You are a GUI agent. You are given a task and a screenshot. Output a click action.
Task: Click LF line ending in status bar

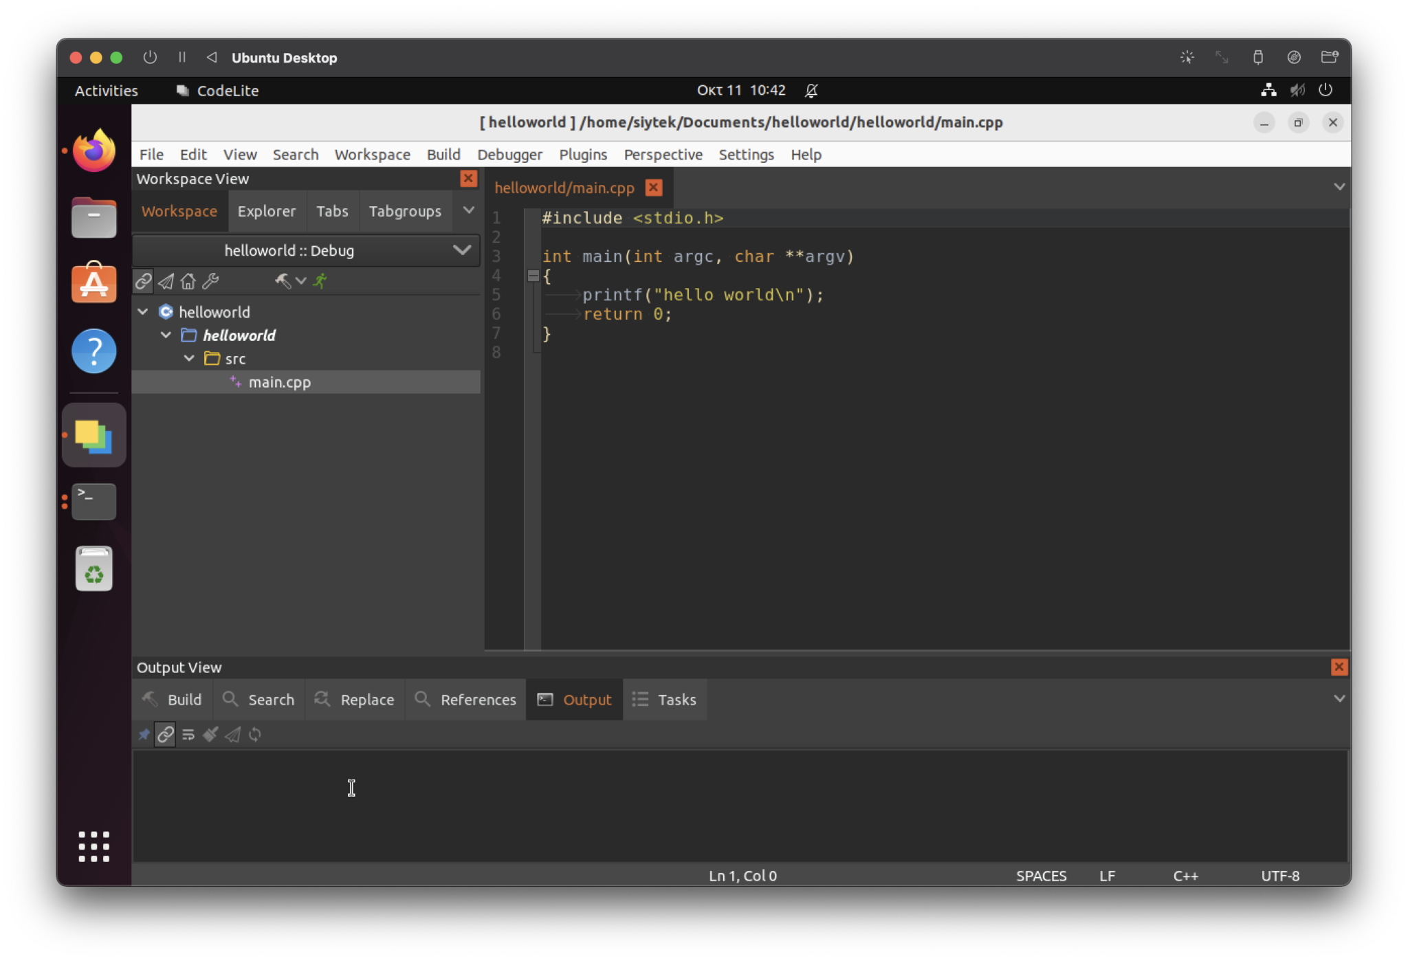(1107, 876)
